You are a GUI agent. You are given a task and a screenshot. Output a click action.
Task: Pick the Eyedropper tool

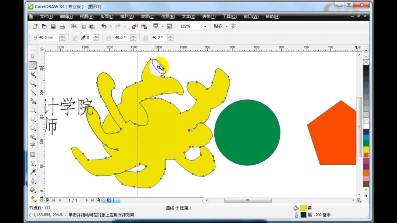pyautogui.click(x=33, y=172)
